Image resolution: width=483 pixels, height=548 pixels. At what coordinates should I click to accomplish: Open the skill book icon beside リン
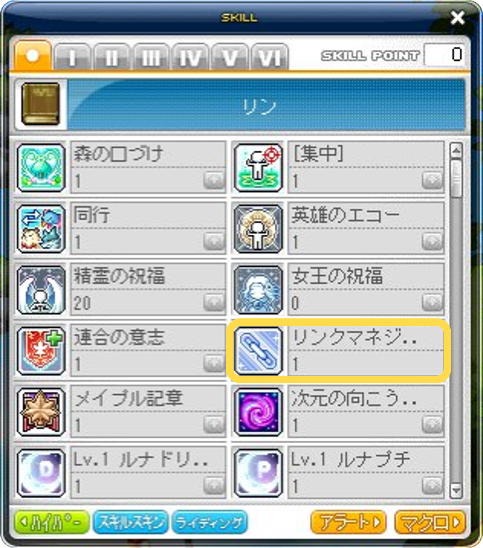40,104
